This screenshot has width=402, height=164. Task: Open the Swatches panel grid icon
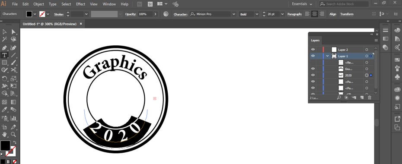click(398, 60)
